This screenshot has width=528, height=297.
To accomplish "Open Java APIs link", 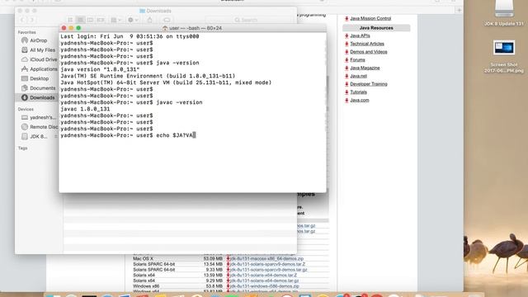I will [x=360, y=35].
